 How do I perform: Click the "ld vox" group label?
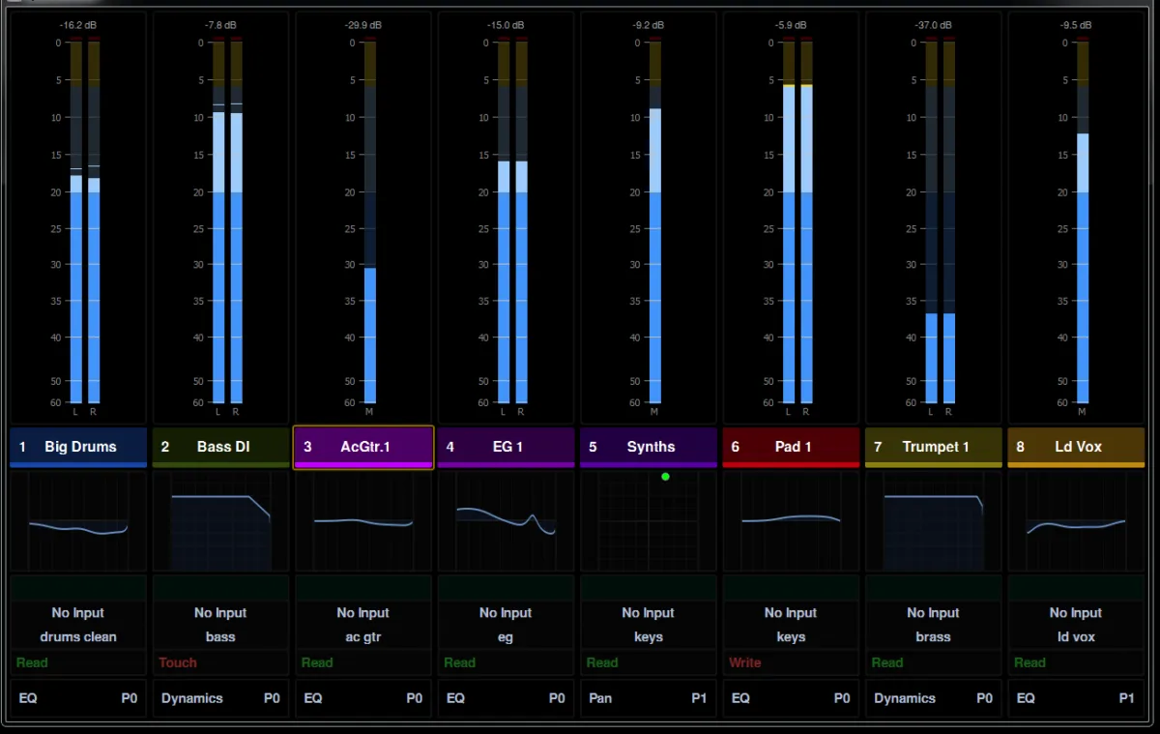tap(1076, 637)
